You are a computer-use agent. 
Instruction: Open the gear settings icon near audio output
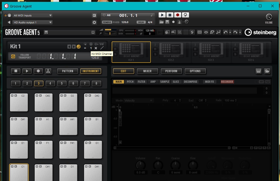94,22
